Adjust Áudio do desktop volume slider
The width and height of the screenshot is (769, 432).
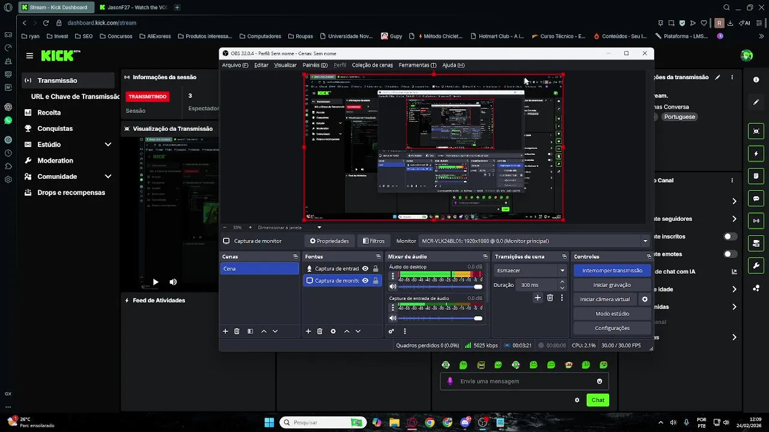(440, 287)
